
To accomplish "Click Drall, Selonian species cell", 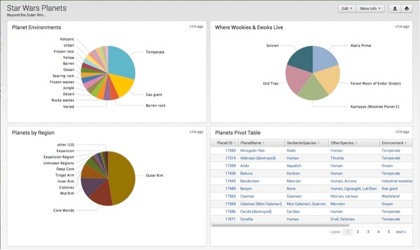I will tap(342, 219).
